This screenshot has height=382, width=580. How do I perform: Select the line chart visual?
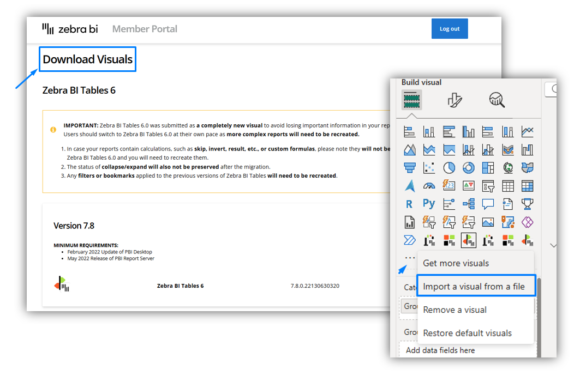[527, 131]
